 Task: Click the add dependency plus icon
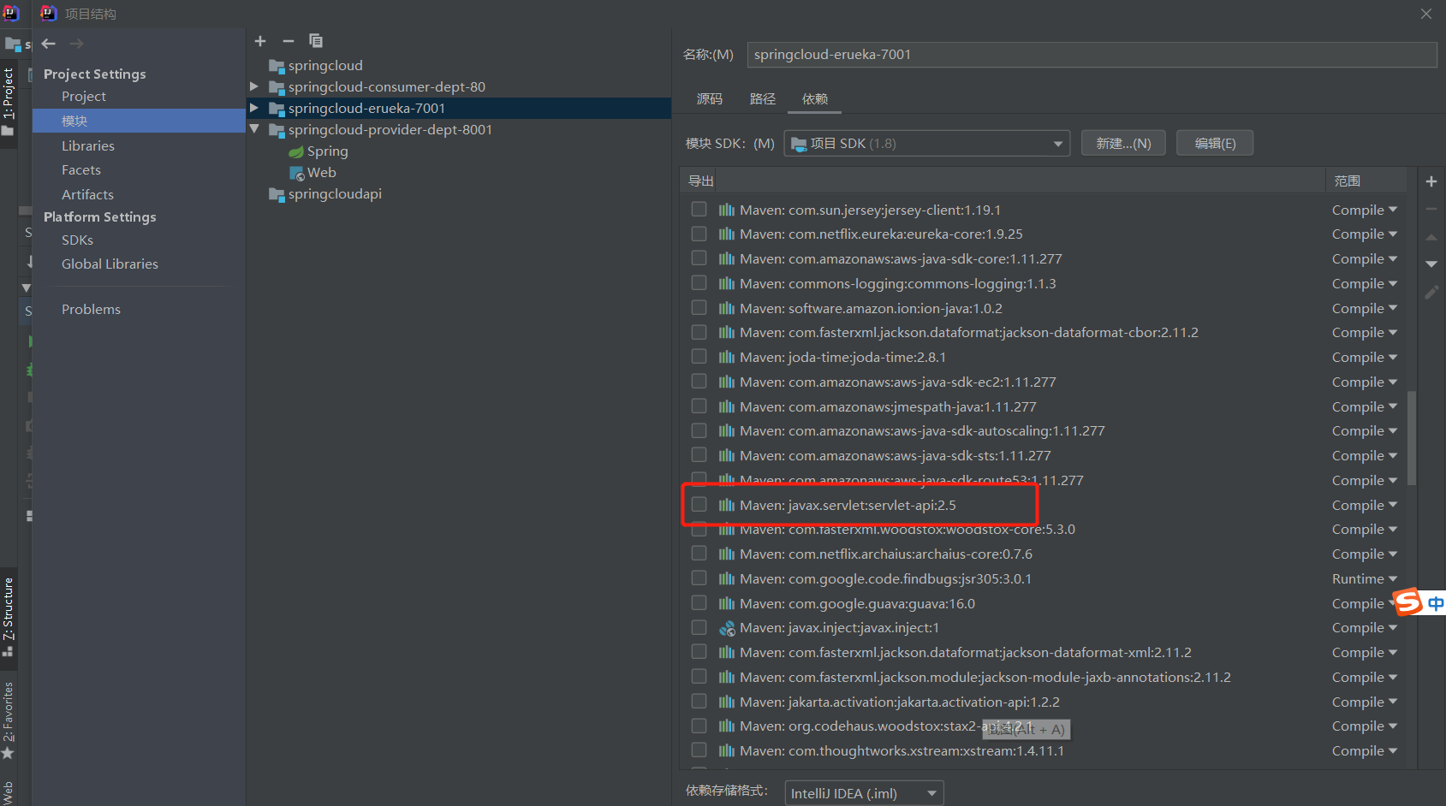click(1431, 181)
